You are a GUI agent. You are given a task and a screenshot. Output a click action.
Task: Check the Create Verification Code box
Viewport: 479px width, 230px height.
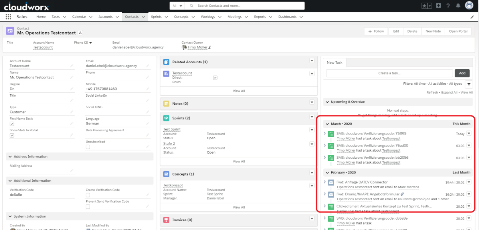click(88, 195)
